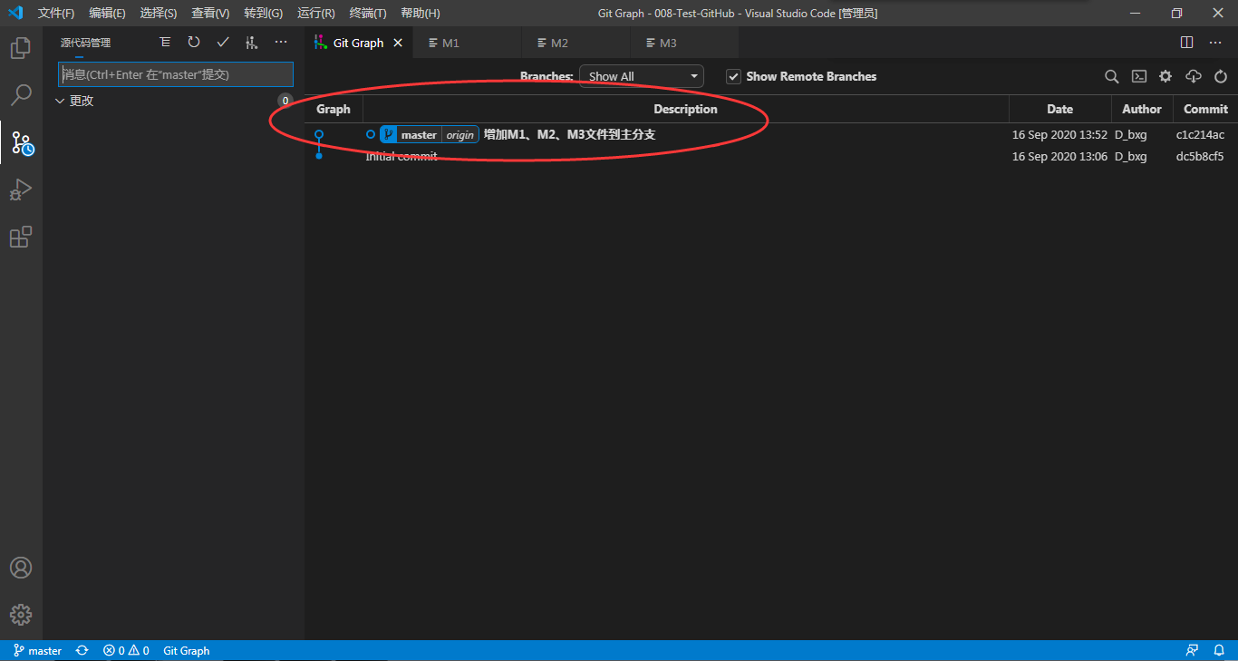The width and height of the screenshot is (1238, 661).
Task: Open the Manage gear in activity bar
Action: [x=21, y=614]
